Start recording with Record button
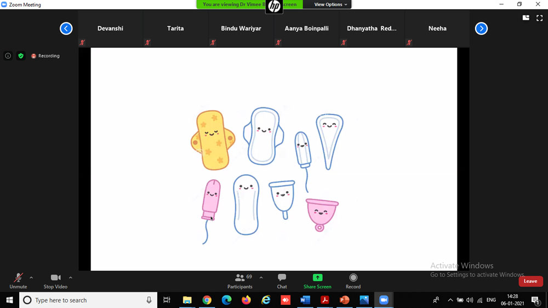Image resolution: width=548 pixels, height=308 pixels. click(x=353, y=281)
